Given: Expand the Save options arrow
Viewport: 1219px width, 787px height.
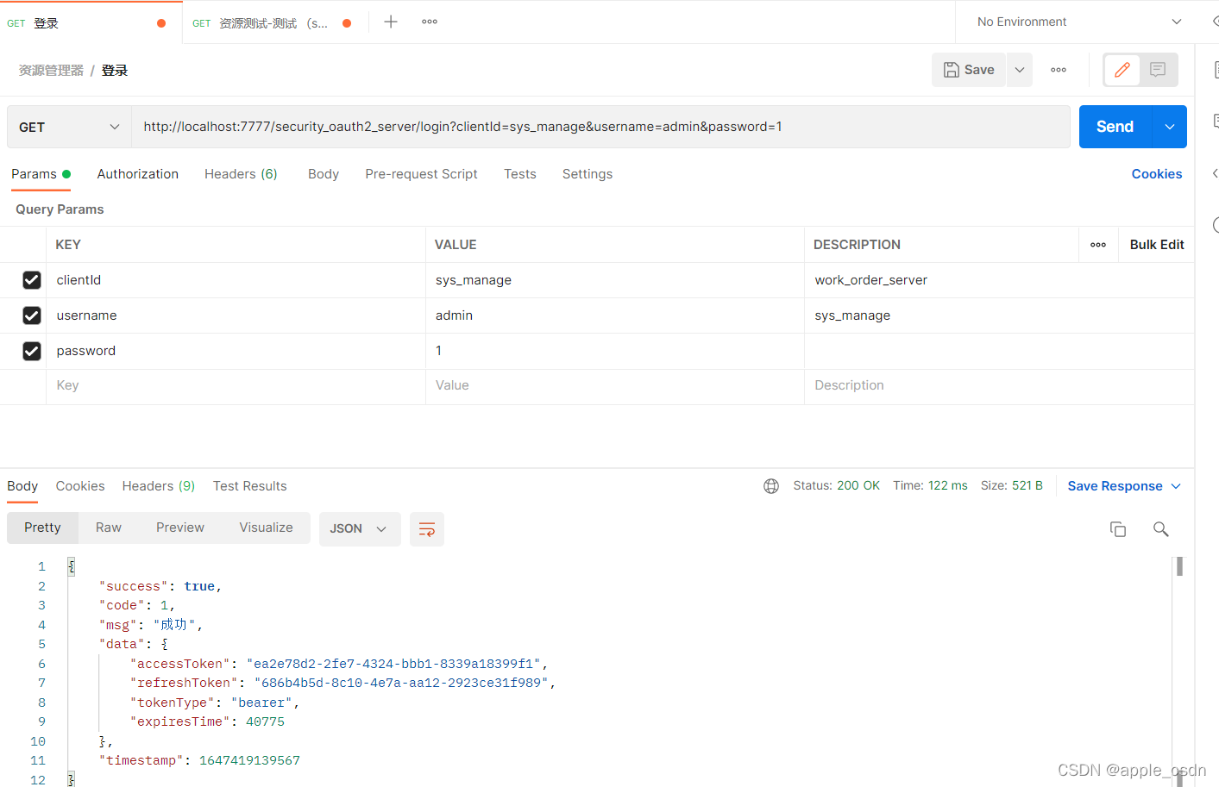Looking at the screenshot, I should click(x=1019, y=70).
